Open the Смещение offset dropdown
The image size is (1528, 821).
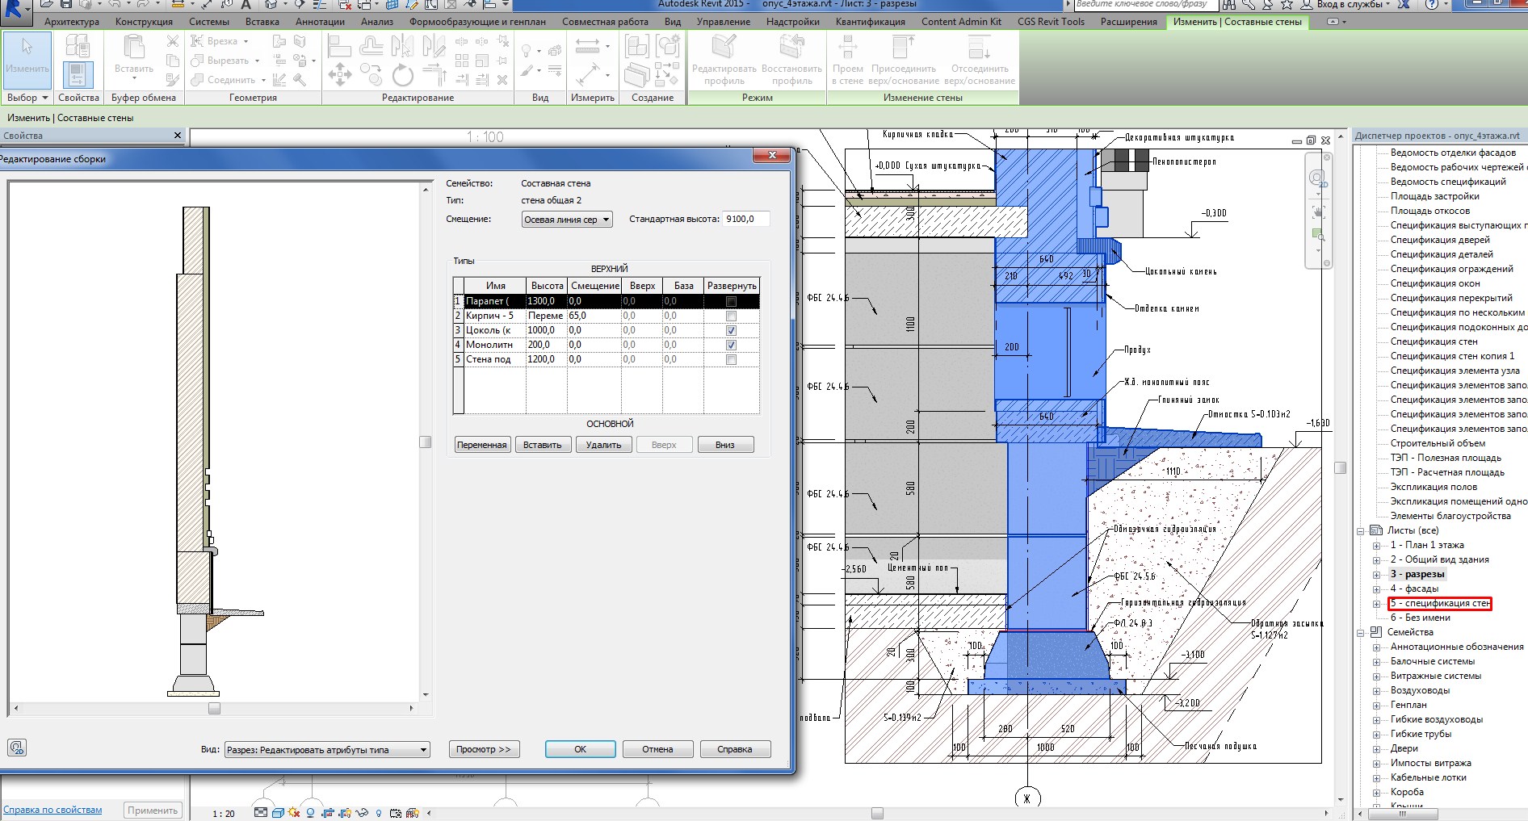[567, 220]
